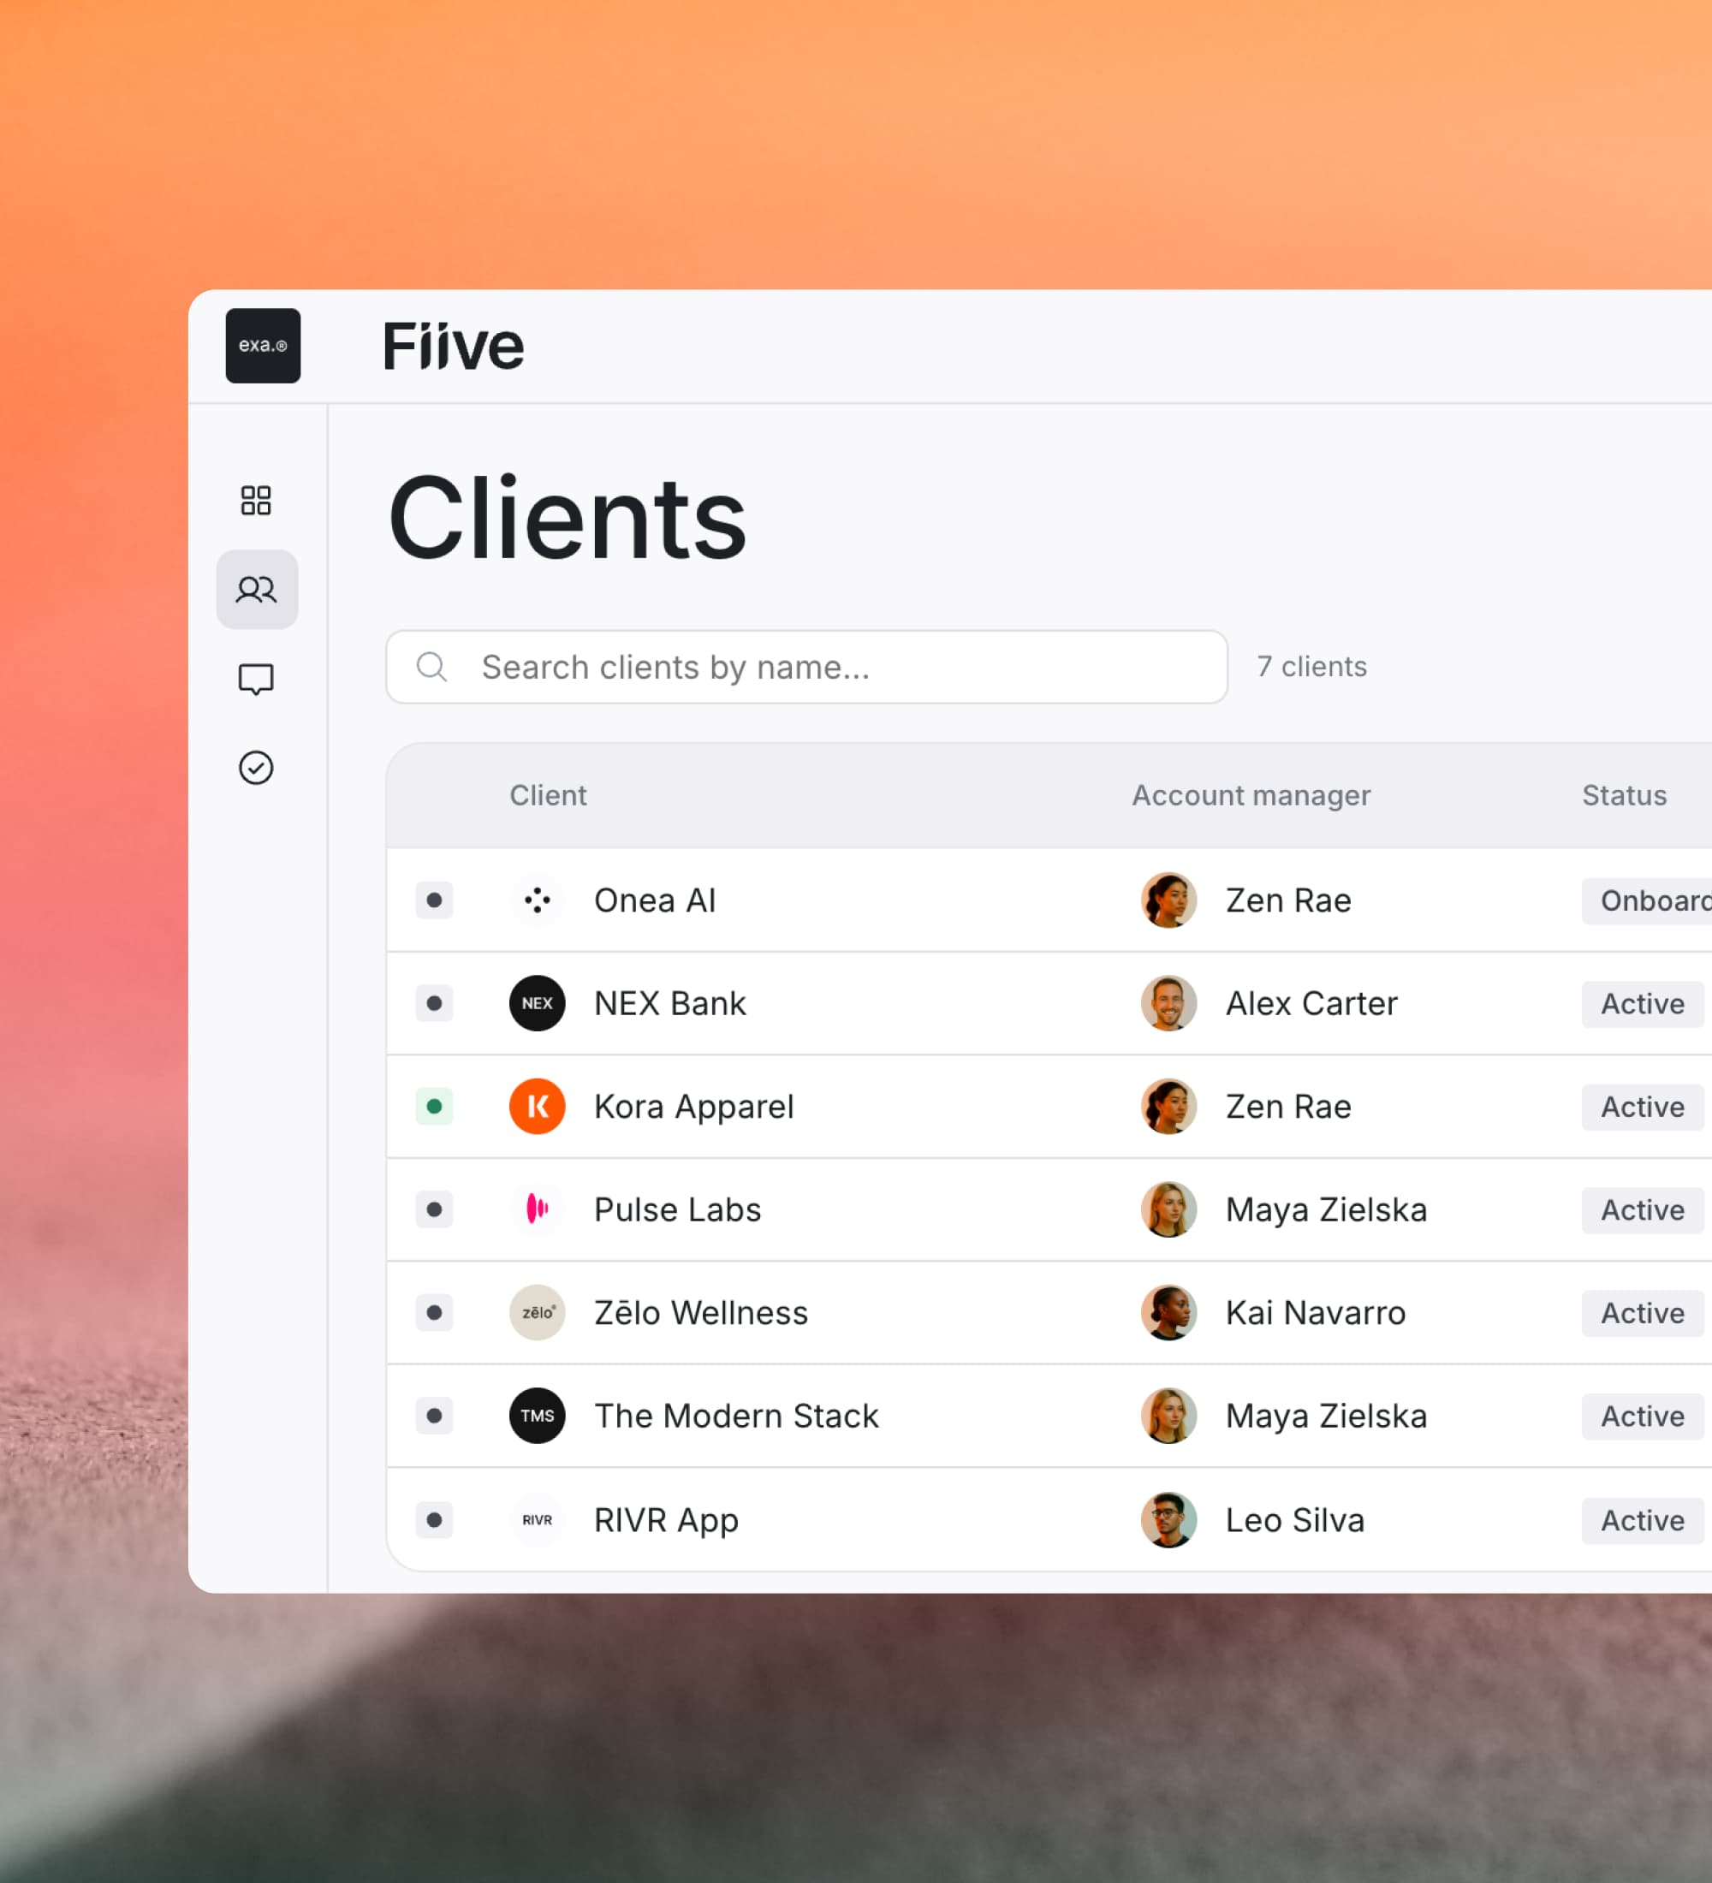Open messages via the chat bubble icon
Viewport: 1712px width, 1883px height.
click(256, 678)
